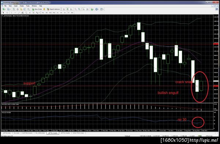This screenshot has width=220, height=144.
Task: Open the View menu
Action: (10, 6)
